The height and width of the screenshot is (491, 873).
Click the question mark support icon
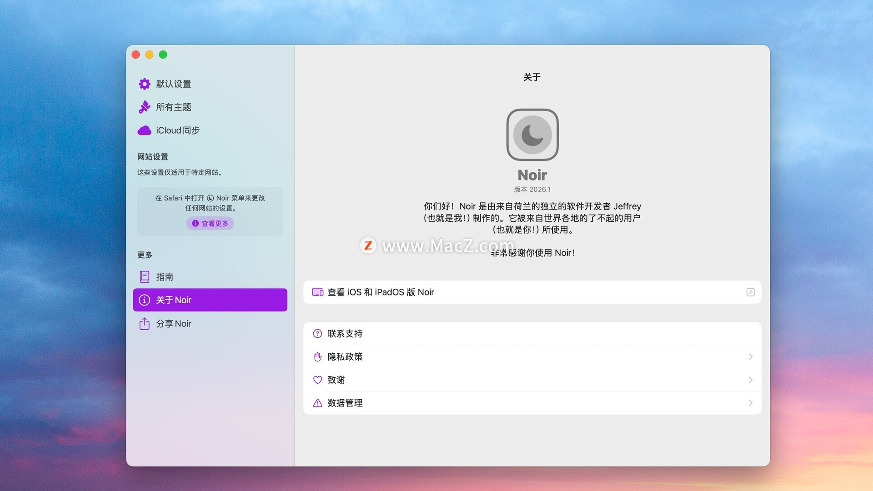pos(317,334)
